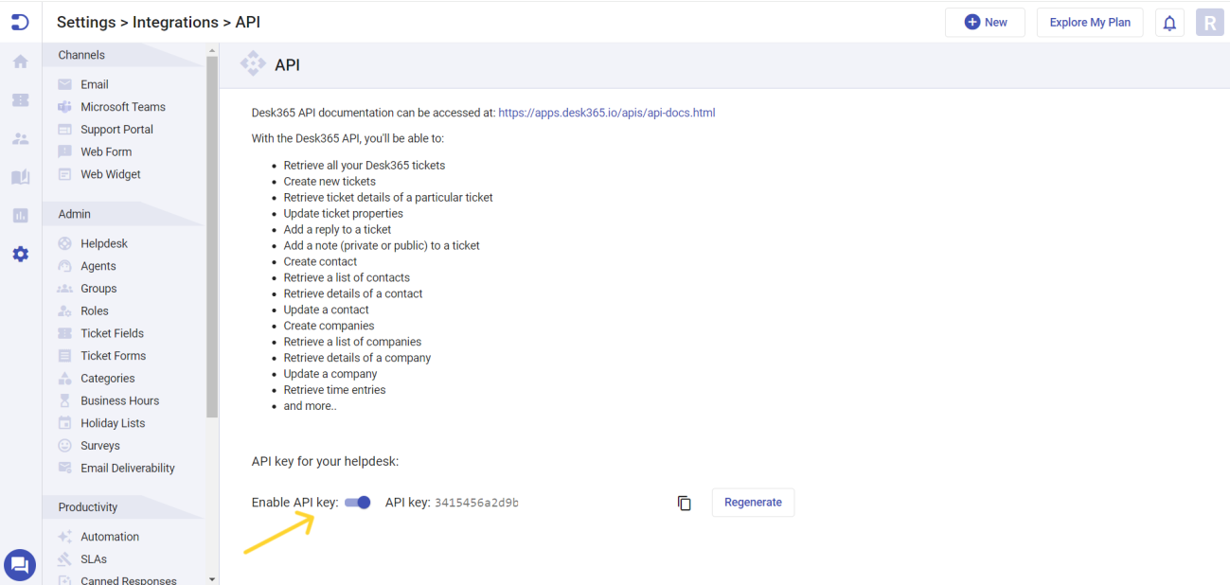Viewport: 1230px width, 585px height.
Task: Click the API key value 3415456a2d9b
Action: [x=476, y=503]
